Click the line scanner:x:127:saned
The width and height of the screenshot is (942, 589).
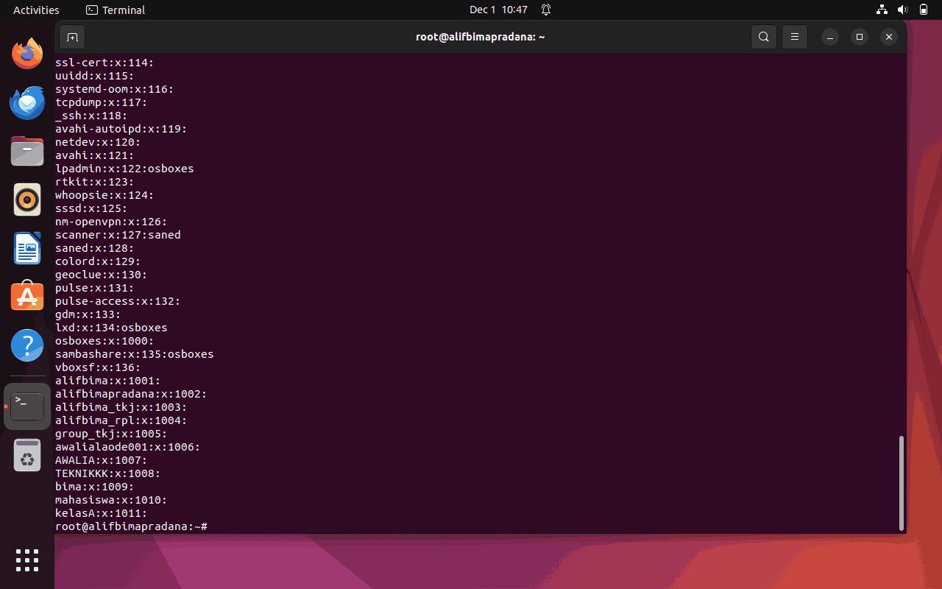(118, 235)
